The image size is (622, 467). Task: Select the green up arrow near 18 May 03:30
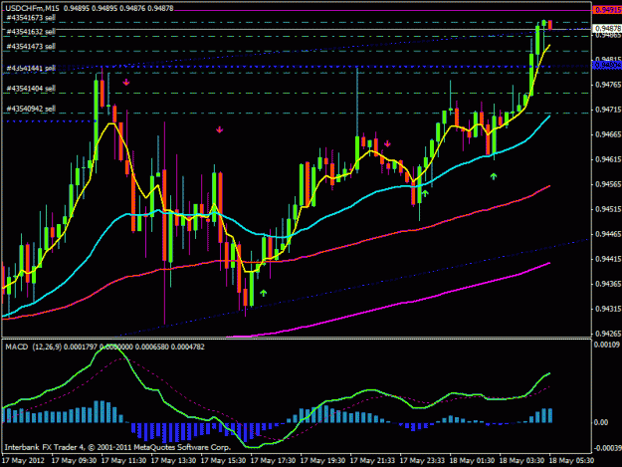(x=493, y=176)
